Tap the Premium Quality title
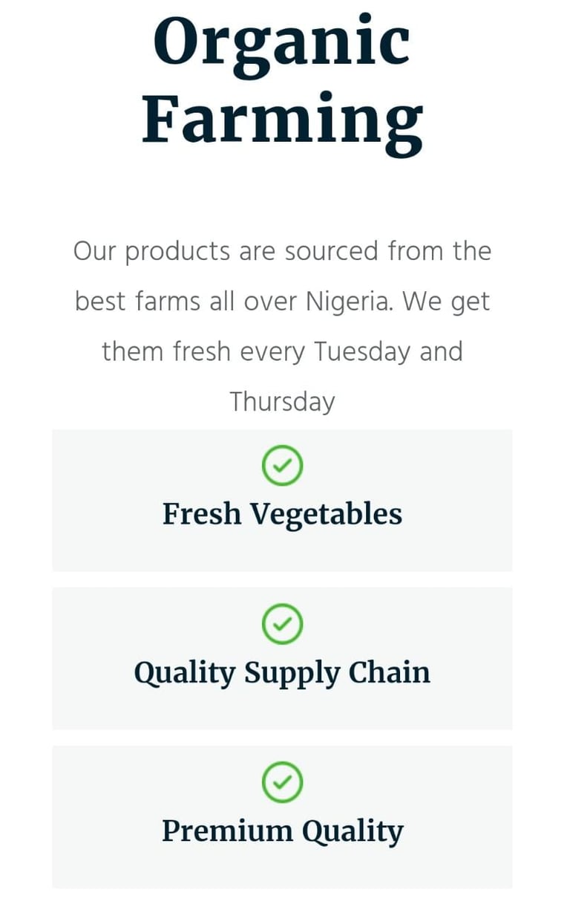Screen dimensions: 570x907 (x=282, y=830)
